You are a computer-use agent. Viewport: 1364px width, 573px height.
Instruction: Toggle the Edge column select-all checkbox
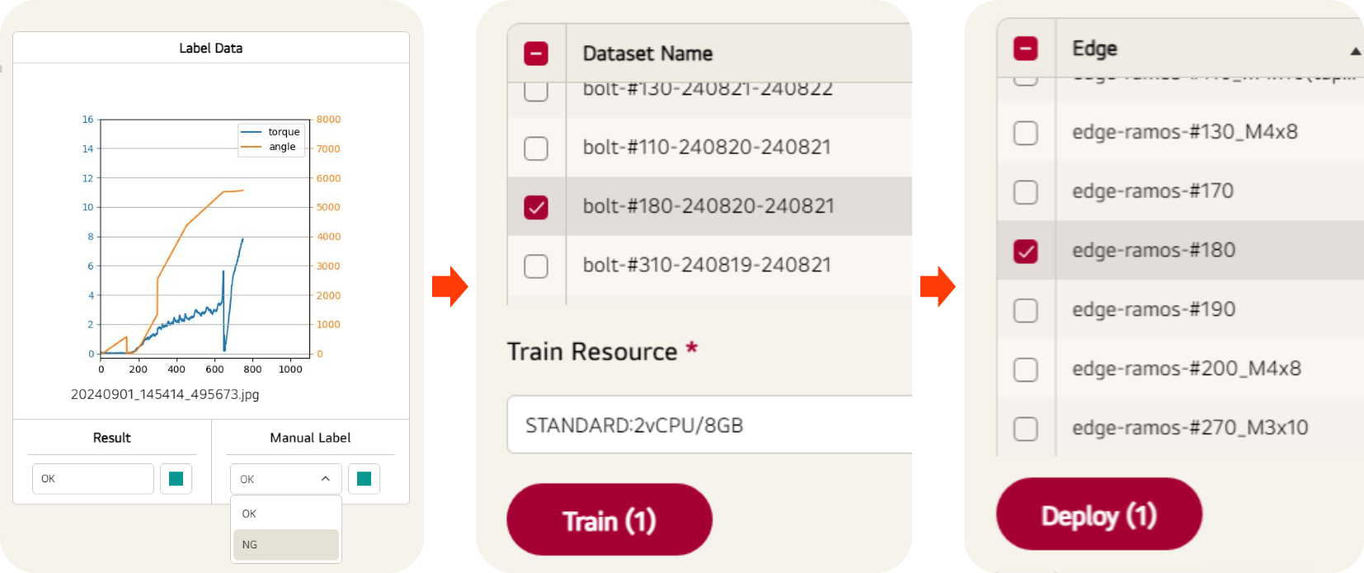point(1026,49)
